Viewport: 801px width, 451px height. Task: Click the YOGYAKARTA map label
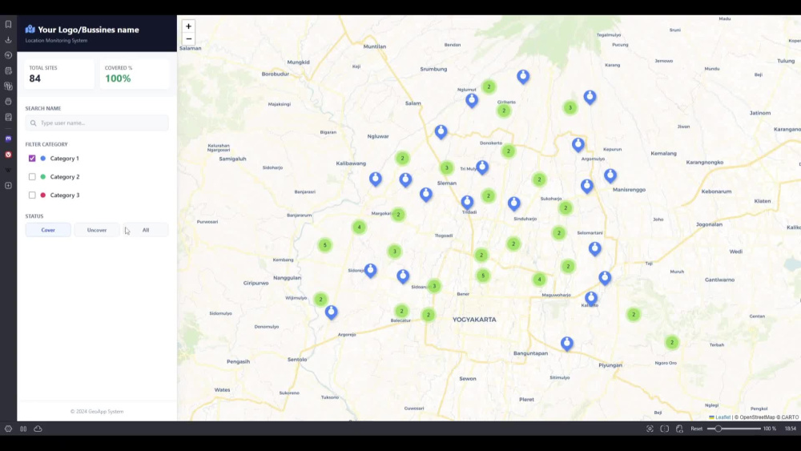click(x=474, y=320)
